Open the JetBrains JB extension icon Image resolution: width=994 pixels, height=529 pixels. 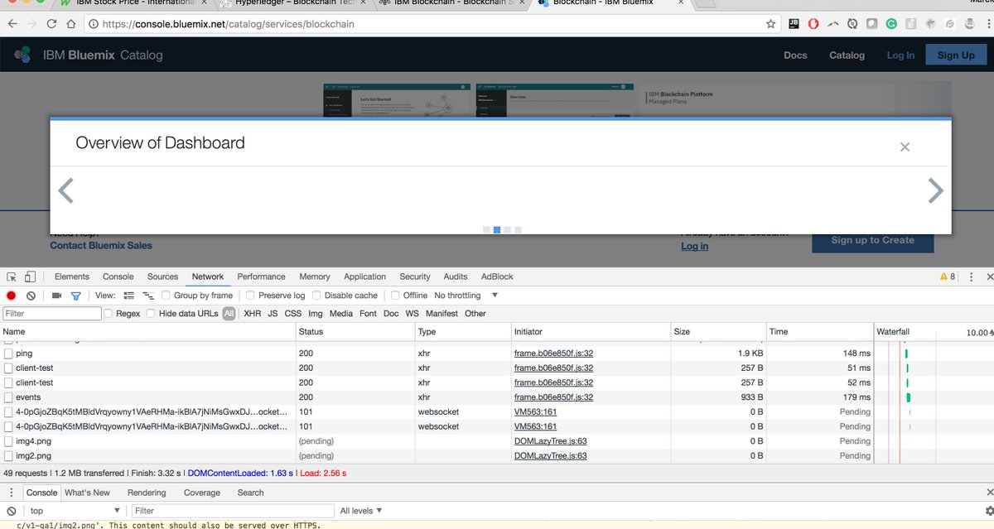tap(794, 24)
